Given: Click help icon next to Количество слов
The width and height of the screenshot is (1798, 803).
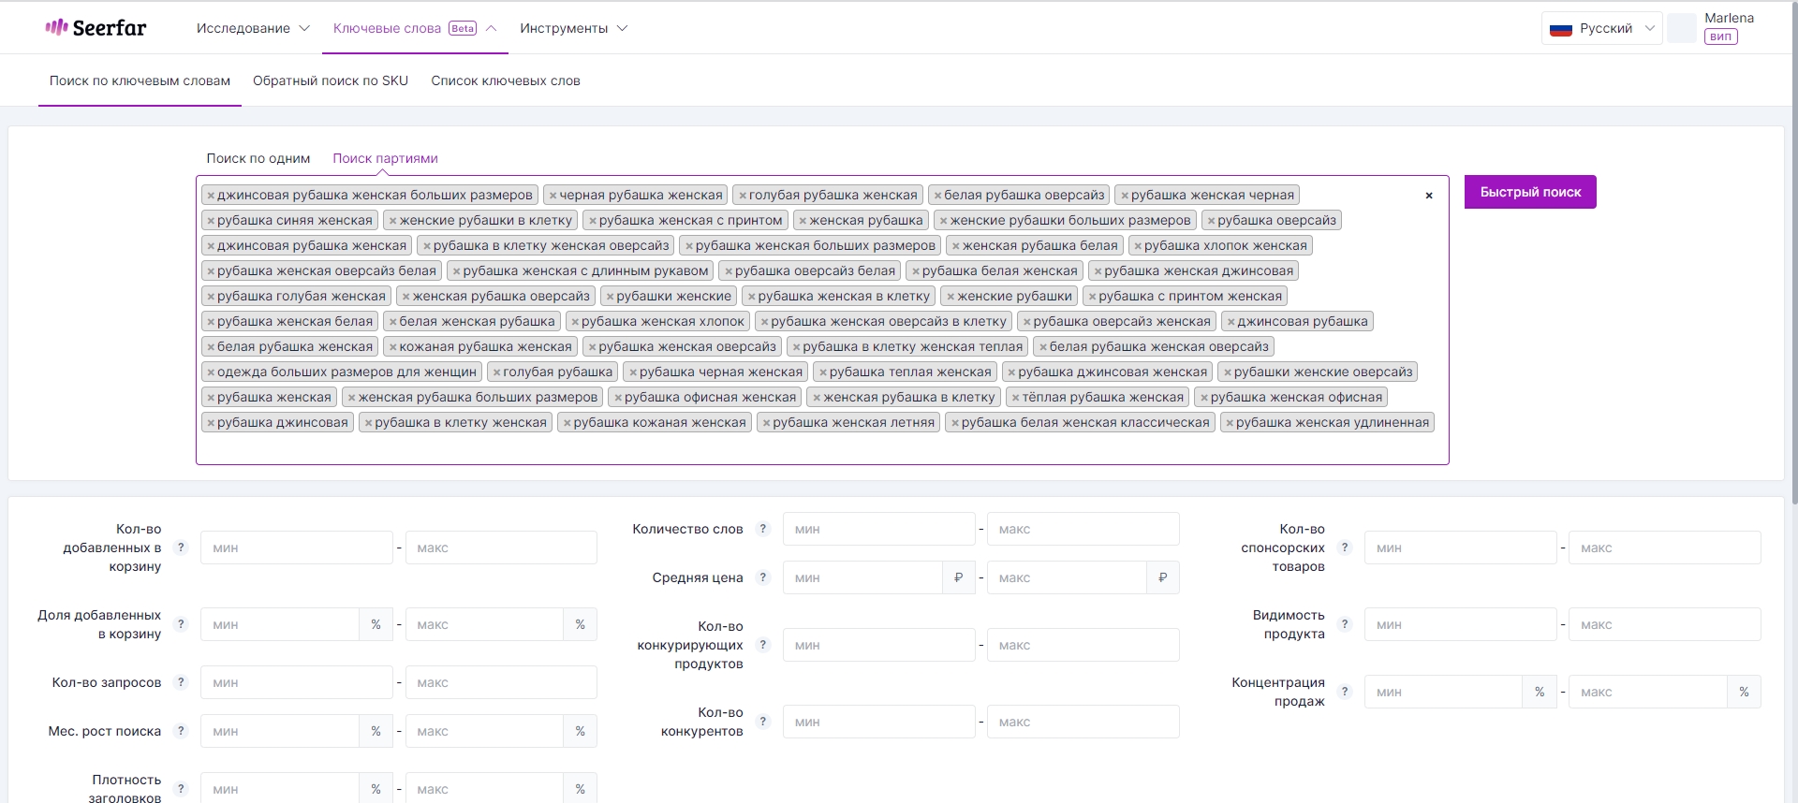Looking at the screenshot, I should pos(763,529).
